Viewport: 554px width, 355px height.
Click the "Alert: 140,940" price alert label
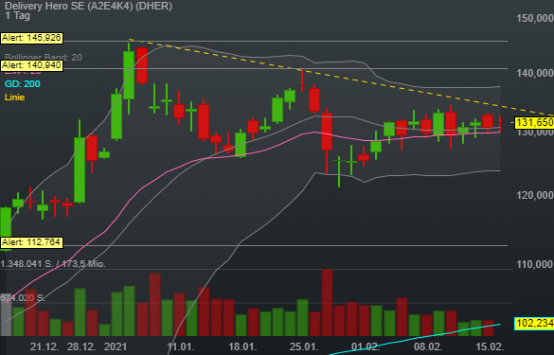[32, 65]
